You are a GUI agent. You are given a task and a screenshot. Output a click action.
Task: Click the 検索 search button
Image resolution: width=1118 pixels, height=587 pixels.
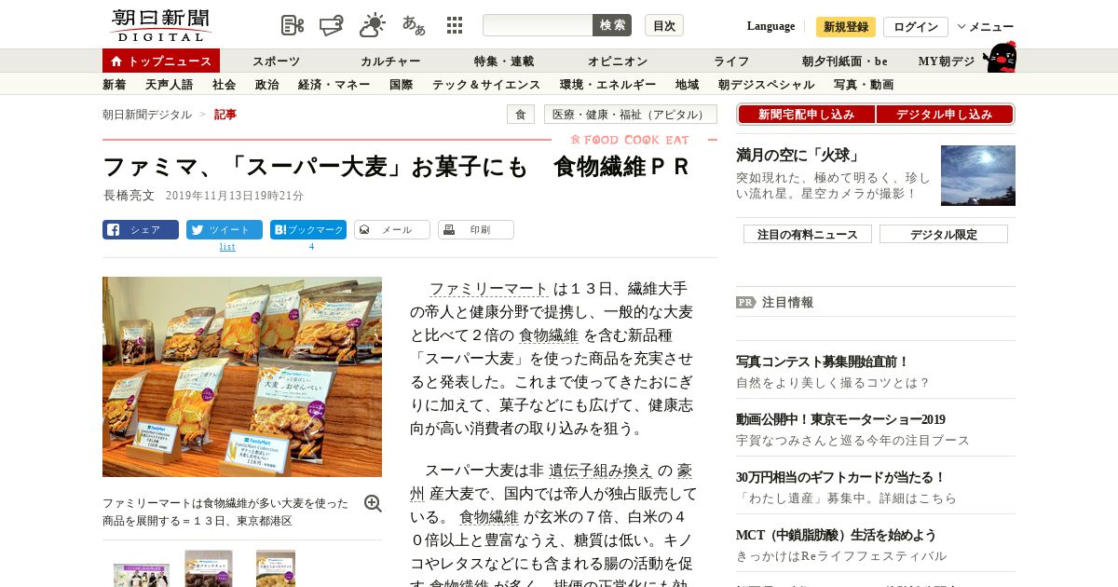(612, 25)
